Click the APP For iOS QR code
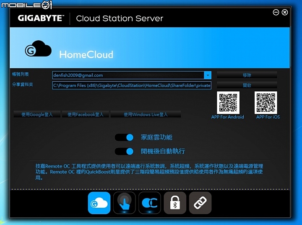Viewport: 302px width, 225px height. [266, 103]
